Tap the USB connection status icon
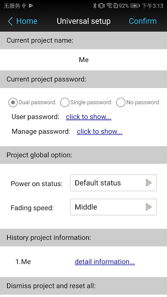Viewport: 167px width, 297px height. tap(24, 6)
